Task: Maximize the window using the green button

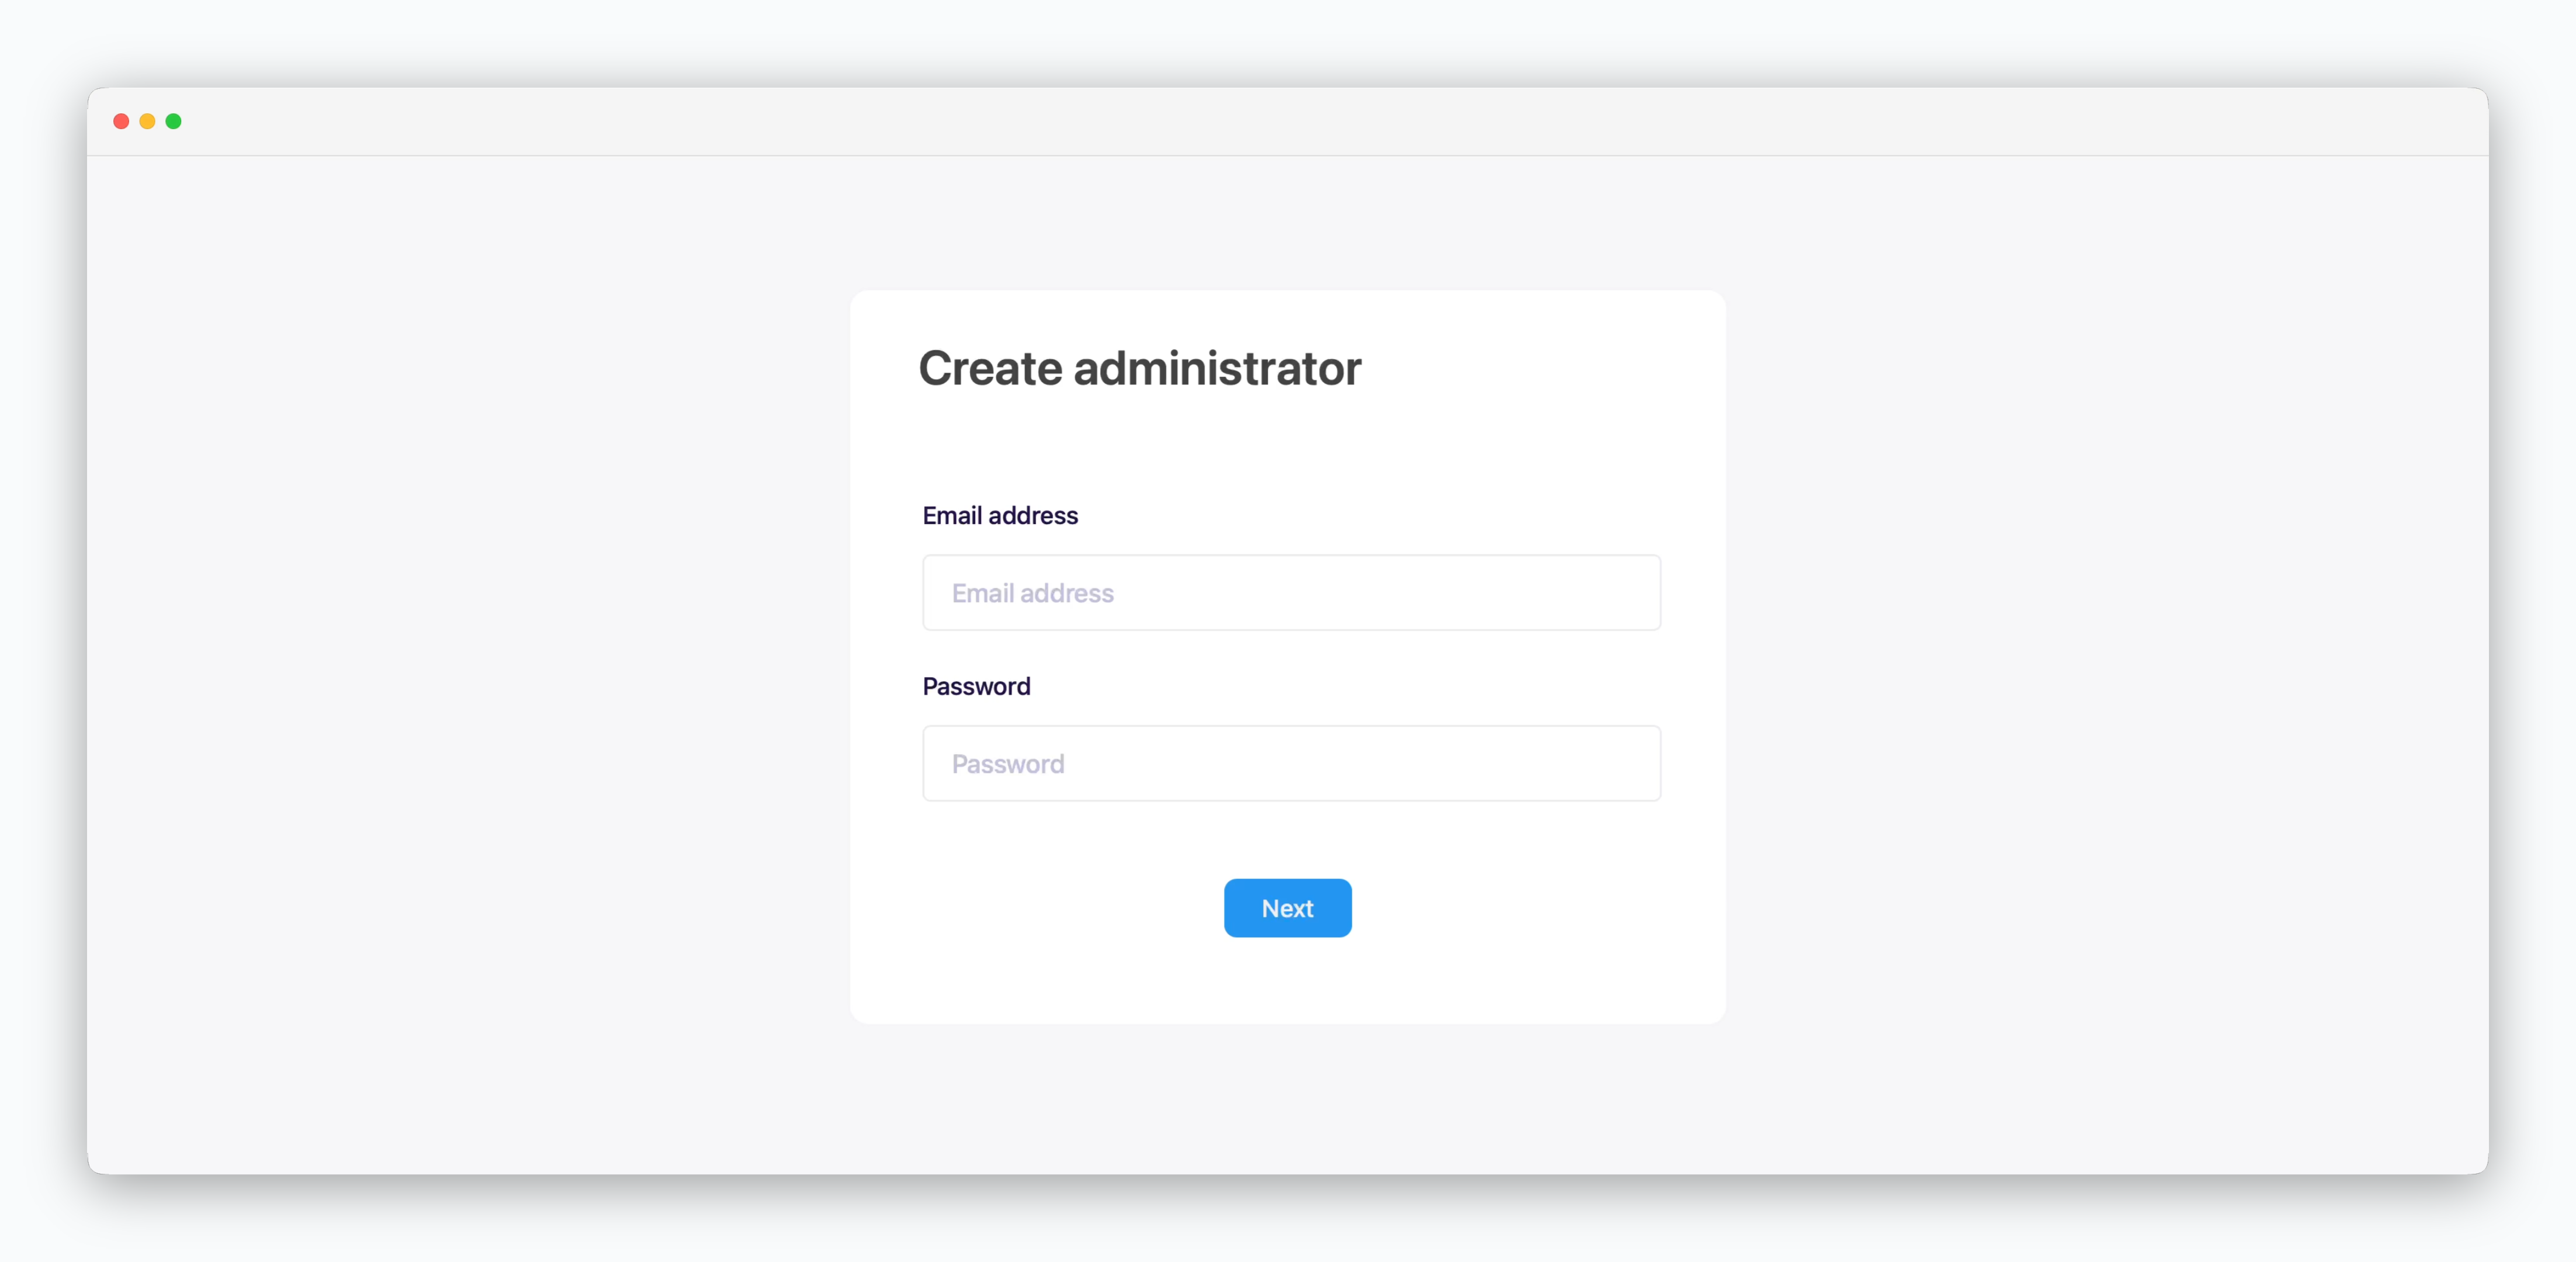Action: [173, 121]
